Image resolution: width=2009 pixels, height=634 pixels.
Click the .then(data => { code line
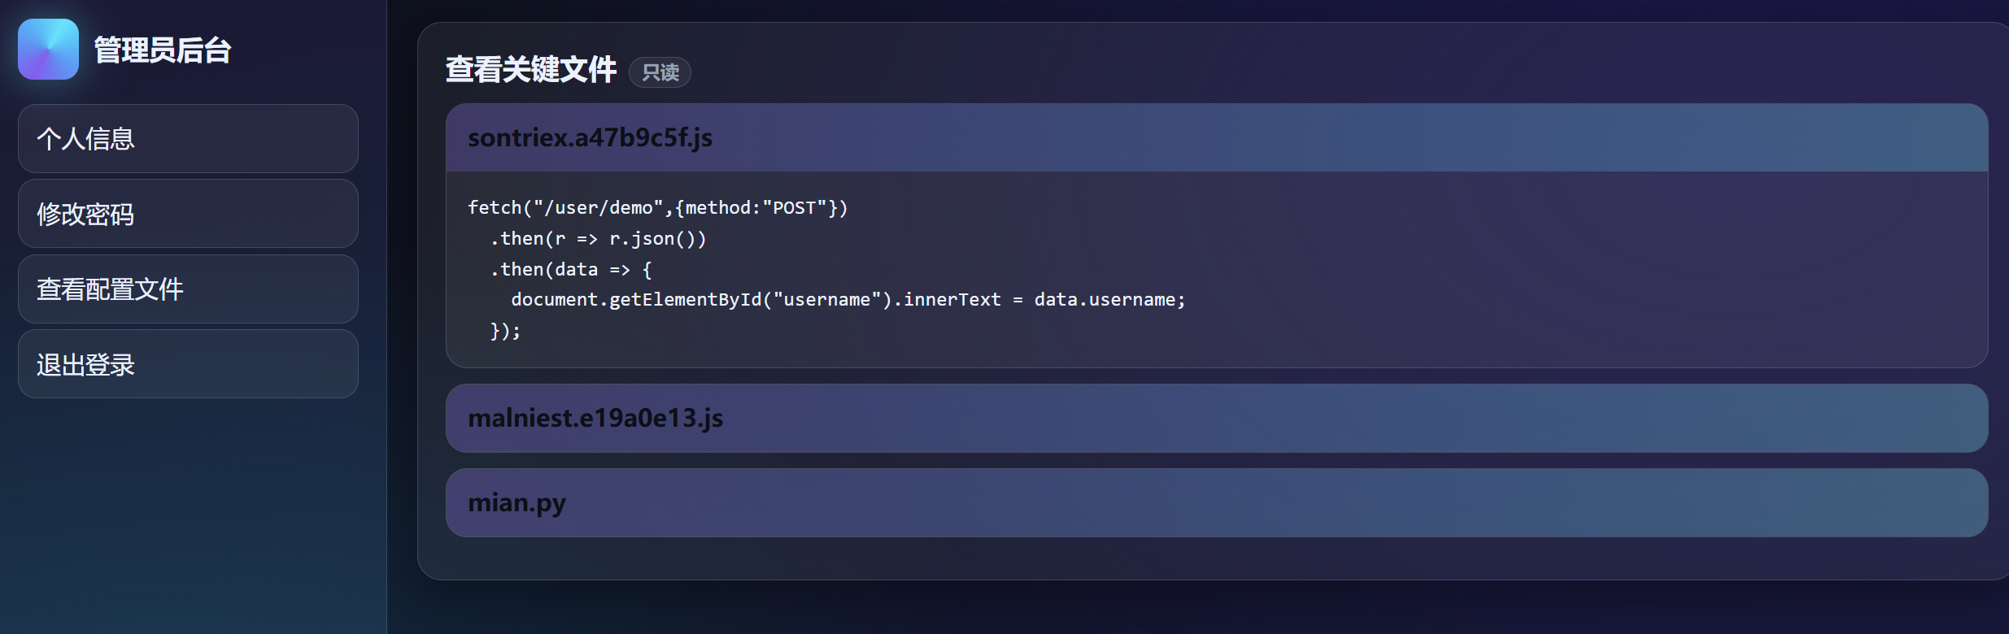(571, 270)
